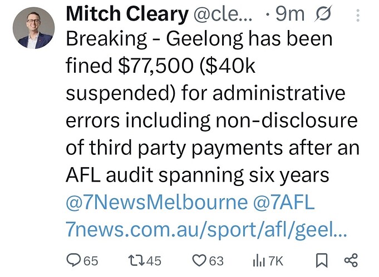The image size is (379, 277).
Task: Follow the 7news.com.au article link
Action: pos(206,228)
